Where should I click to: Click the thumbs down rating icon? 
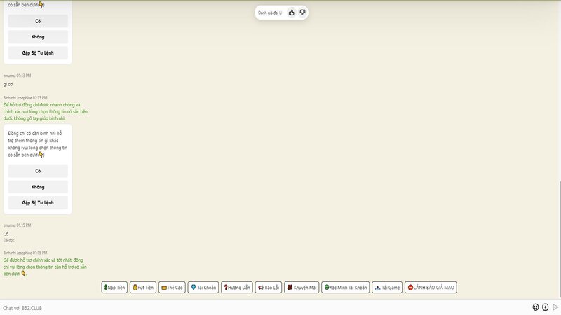(302, 13)
